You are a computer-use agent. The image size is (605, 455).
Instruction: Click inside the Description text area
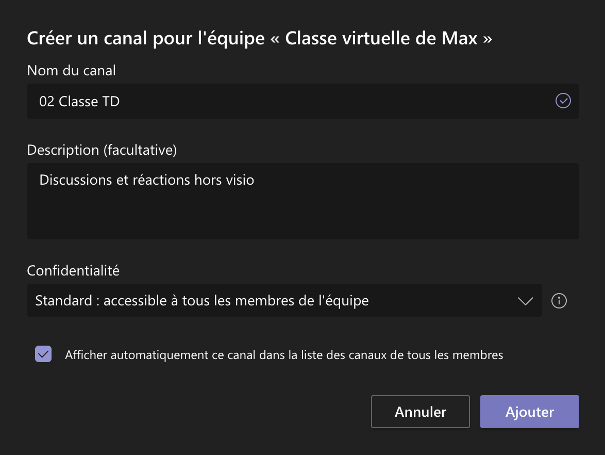[303, 201]
